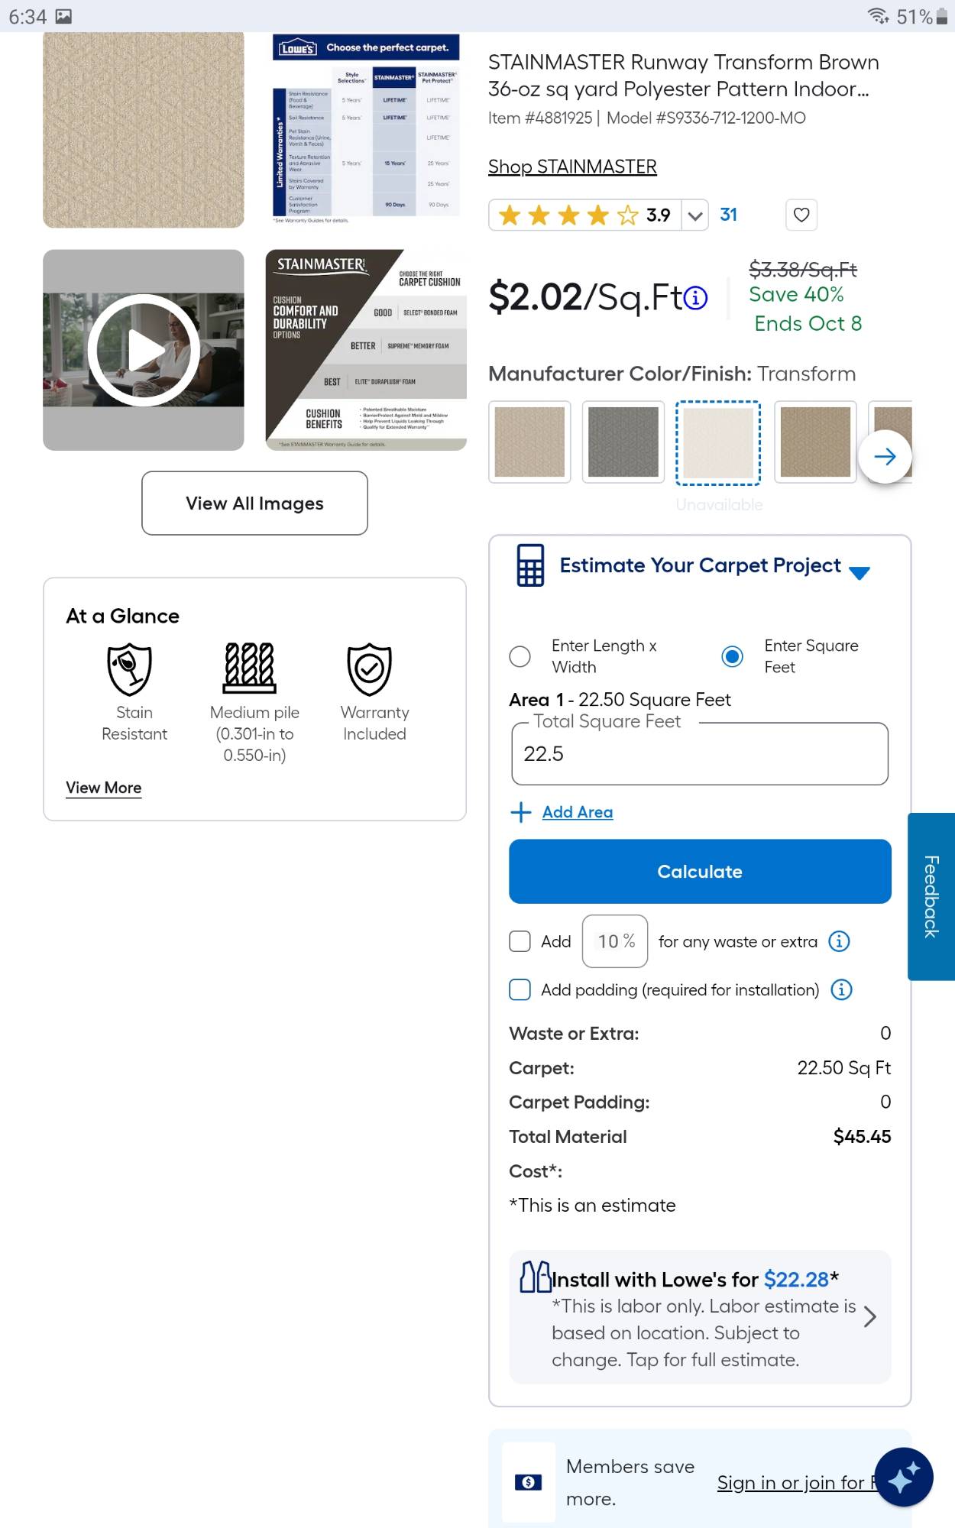Select the Enter Square Feet radio button
Viewport: 955px width, 1528px height.
[732, 656]
